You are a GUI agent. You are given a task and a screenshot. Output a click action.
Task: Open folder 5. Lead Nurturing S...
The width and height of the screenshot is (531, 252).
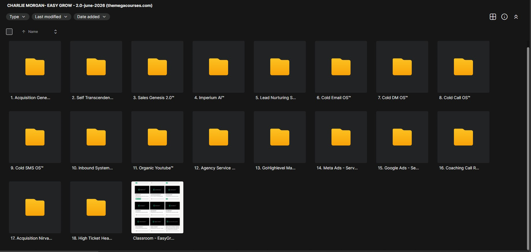pyautogui.click(x=280, y=67)
